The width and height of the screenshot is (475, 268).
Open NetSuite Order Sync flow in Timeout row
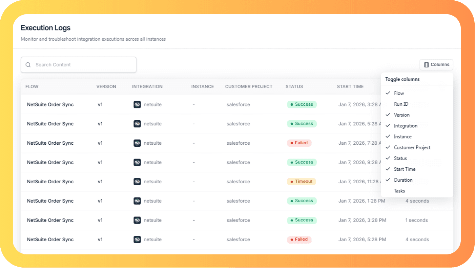point(50,182)
